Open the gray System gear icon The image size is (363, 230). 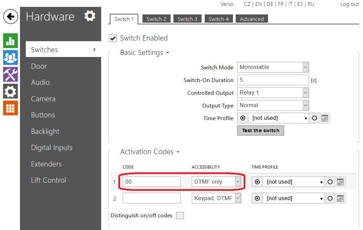click(x=10, y=91)
